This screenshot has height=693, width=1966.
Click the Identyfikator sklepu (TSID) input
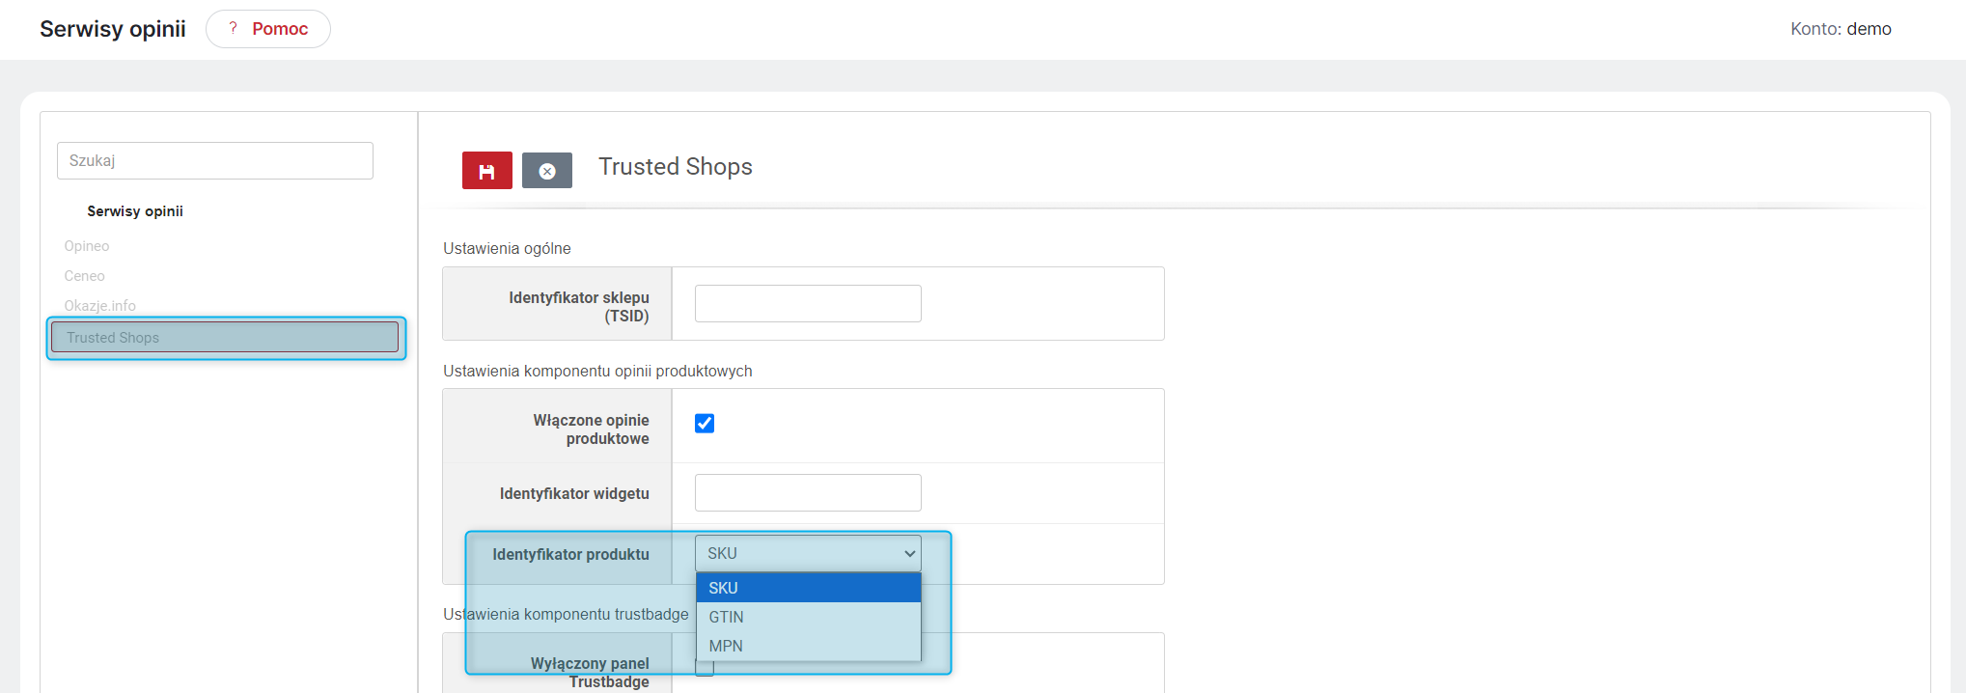click(808, 303)
